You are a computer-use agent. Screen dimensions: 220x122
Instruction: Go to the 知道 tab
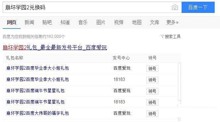pos(65,23)
